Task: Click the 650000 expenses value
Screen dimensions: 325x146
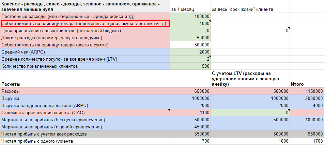Action: click(190, 91)
